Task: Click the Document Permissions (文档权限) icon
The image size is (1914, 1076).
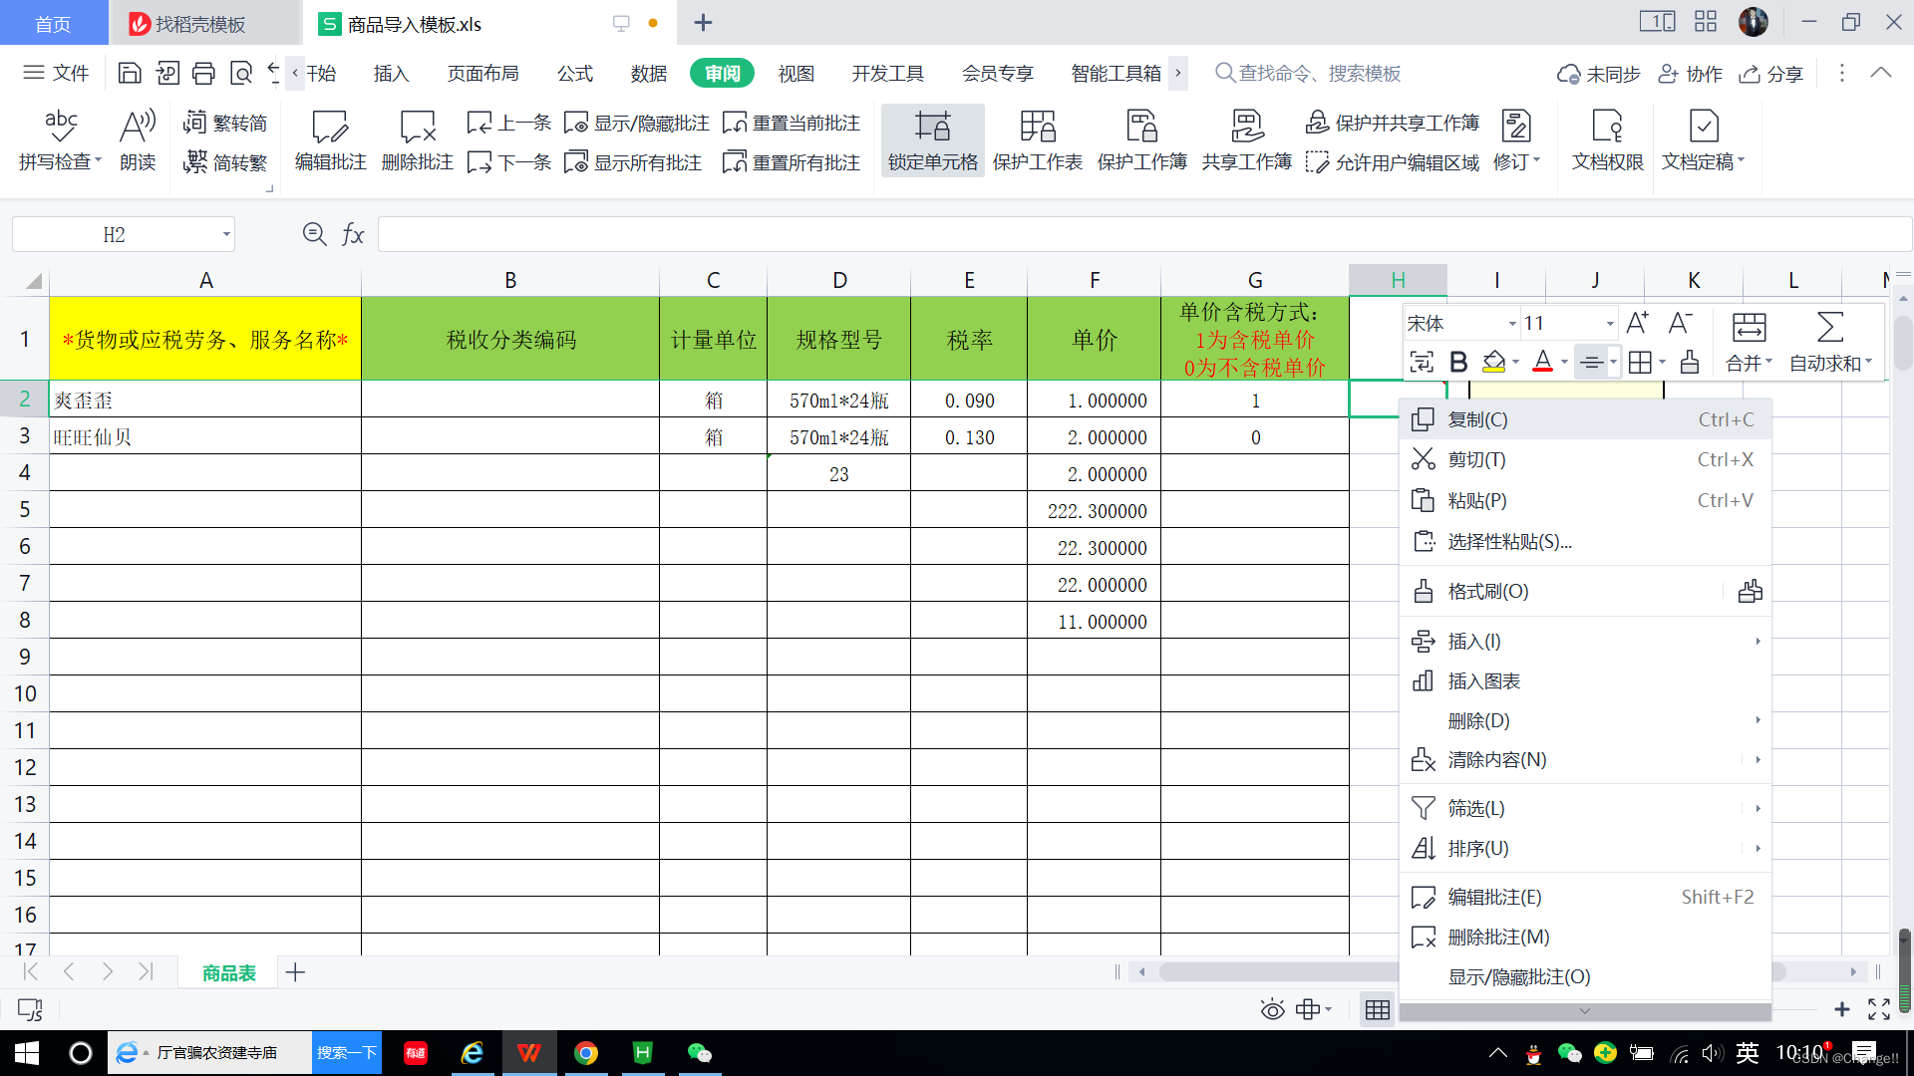Action: coord(1607,128)
